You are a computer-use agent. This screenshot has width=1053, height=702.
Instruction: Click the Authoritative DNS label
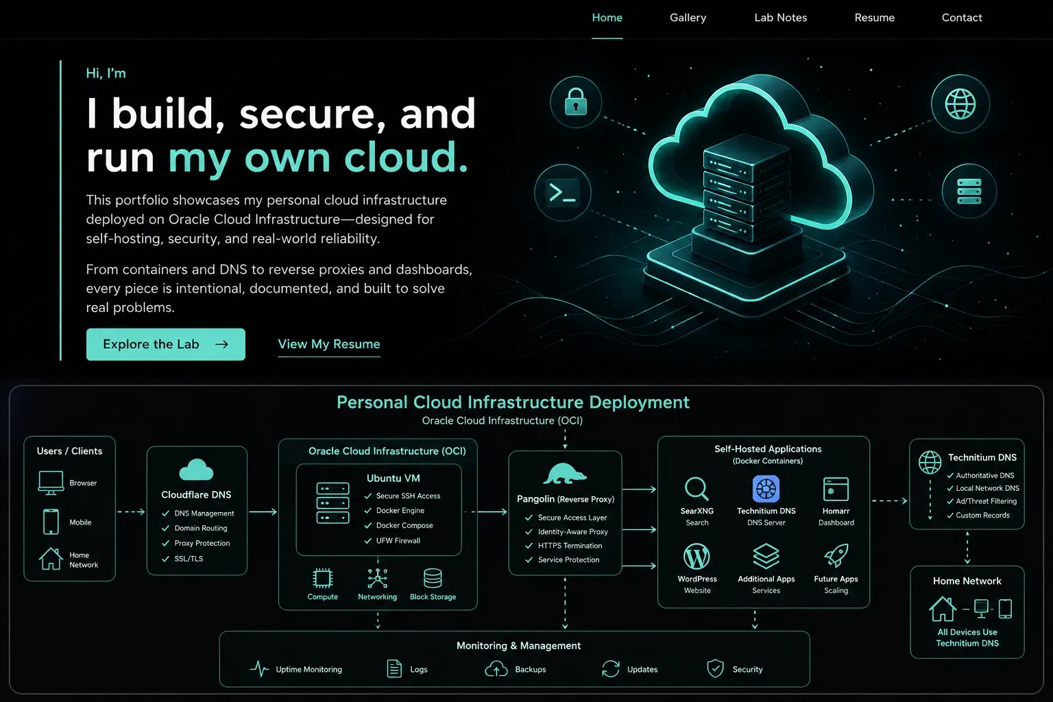point(985,476)
